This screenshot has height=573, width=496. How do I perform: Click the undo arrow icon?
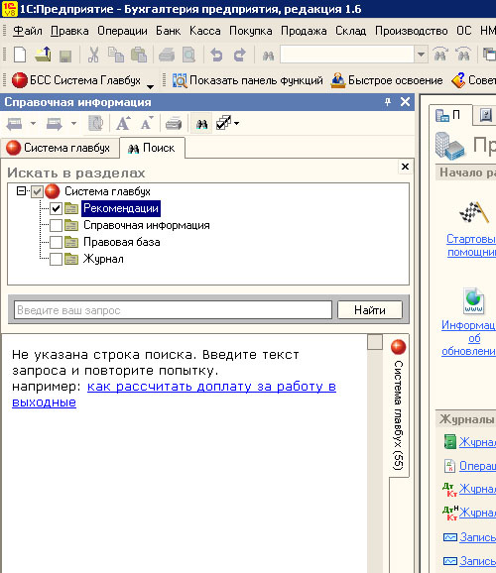coord(216,55)
